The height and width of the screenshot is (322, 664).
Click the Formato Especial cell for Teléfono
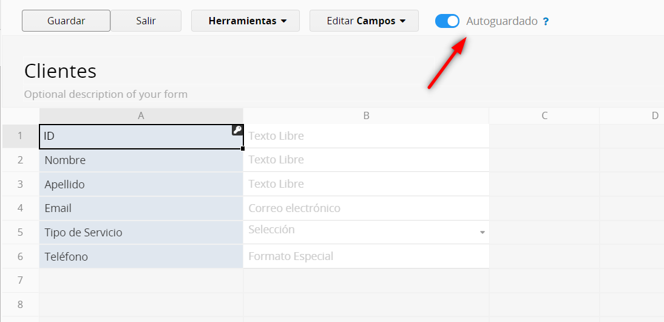(x=366, y=256)
